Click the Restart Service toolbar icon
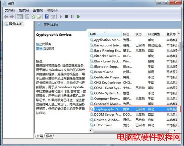 click(78, 16)
